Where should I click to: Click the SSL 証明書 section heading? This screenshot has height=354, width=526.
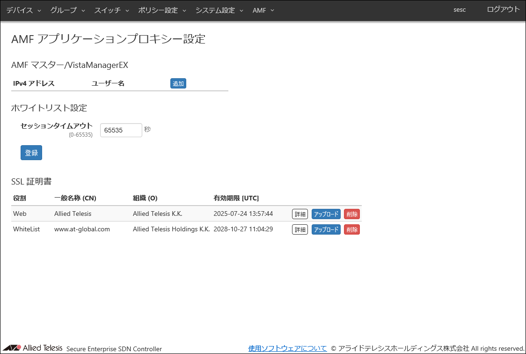coord(31,182)
